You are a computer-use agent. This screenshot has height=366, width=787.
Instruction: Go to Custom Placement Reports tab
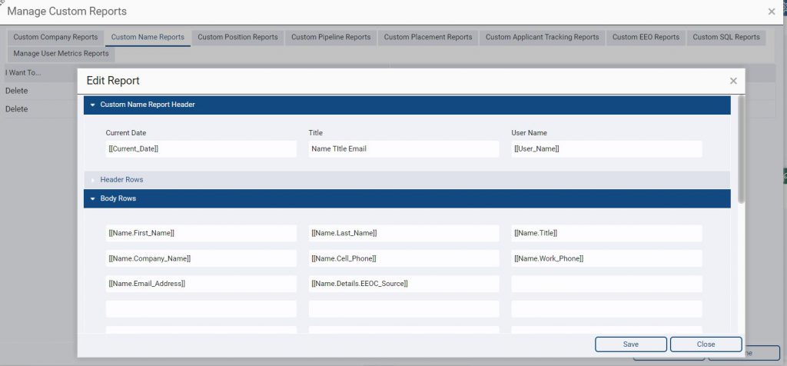tap(428, 37)
